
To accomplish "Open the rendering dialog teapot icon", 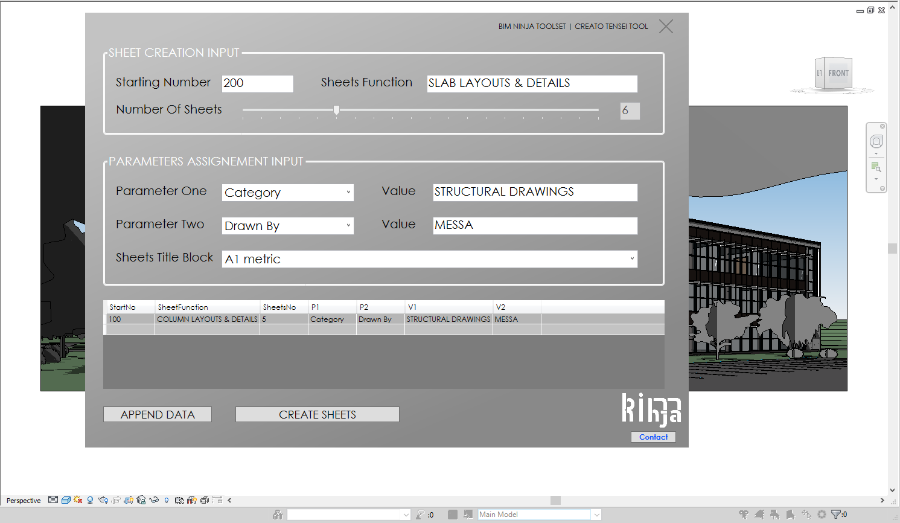I will (x=103, y=500).
